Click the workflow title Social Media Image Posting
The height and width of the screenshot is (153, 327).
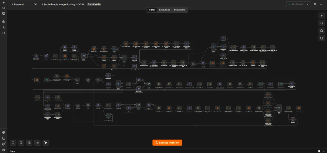(x=62, y=4)
